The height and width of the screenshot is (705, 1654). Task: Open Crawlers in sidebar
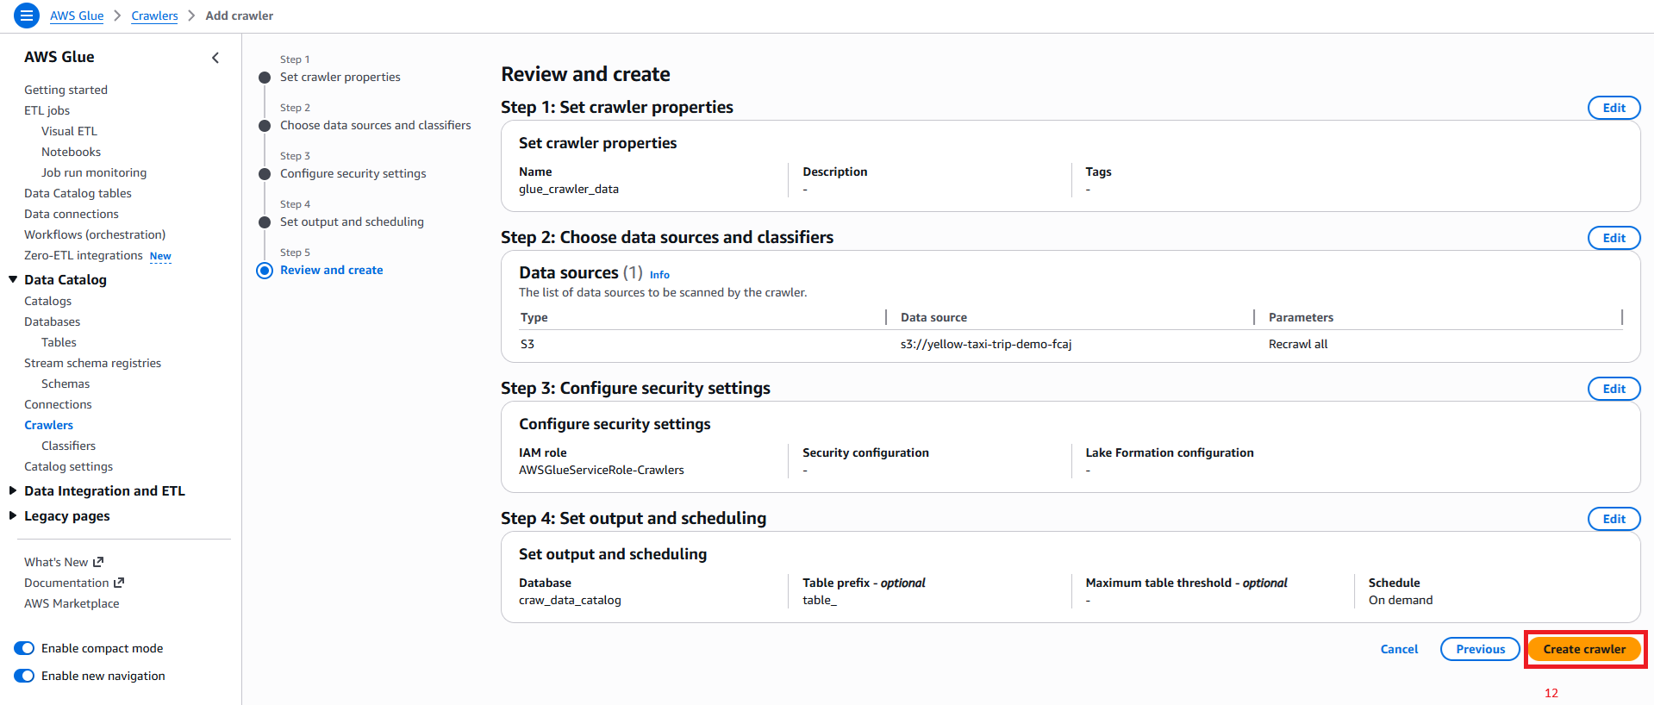48,425
